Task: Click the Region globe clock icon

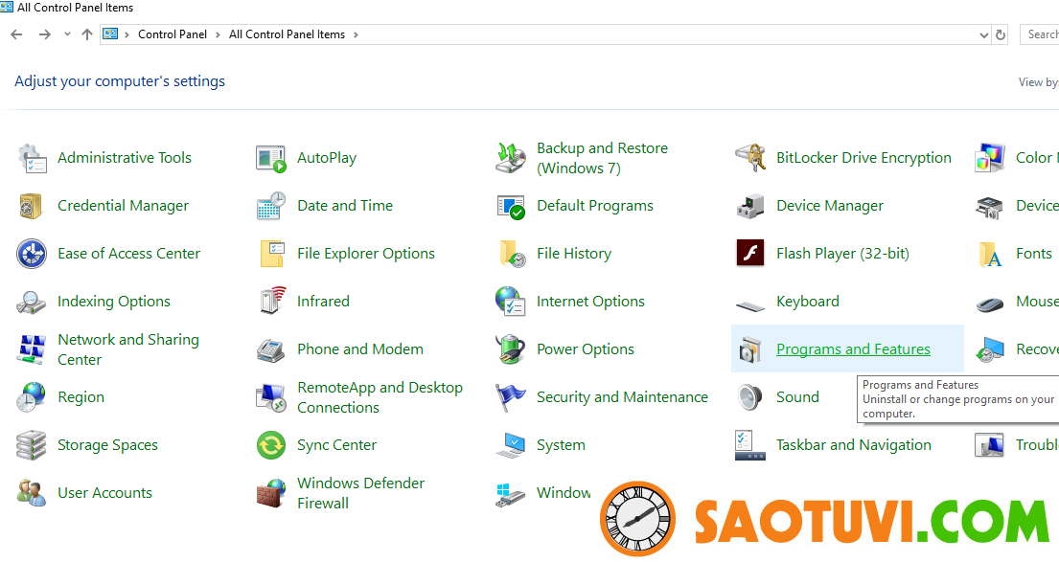Action: 31,397
